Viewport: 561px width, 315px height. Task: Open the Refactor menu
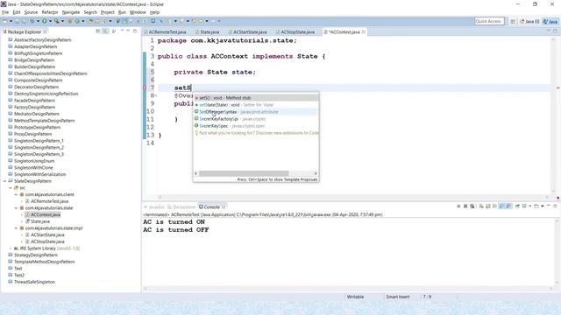tap(50, 12)
